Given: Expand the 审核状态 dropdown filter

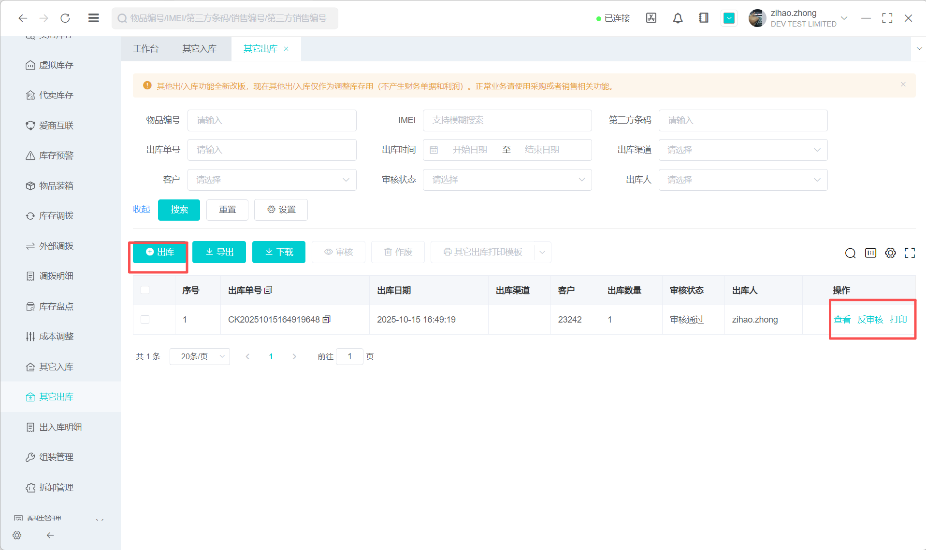Looking at the screenshot, I should click(x=507, y=180).
